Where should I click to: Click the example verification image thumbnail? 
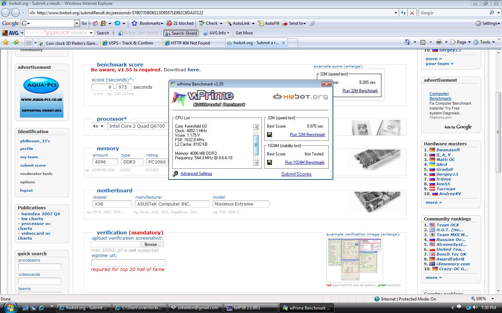click(355, 259)
